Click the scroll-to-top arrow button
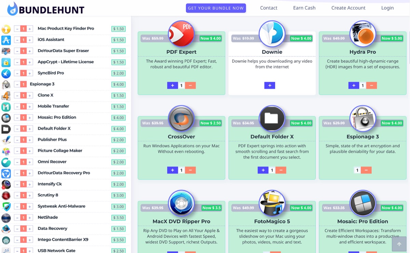 [x=398, y=245]
